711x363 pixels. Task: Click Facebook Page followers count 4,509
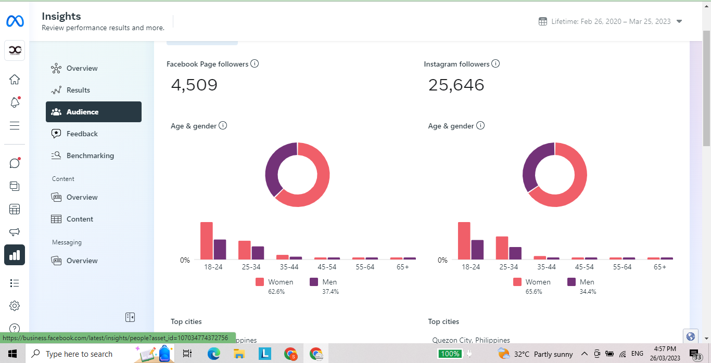194,85
